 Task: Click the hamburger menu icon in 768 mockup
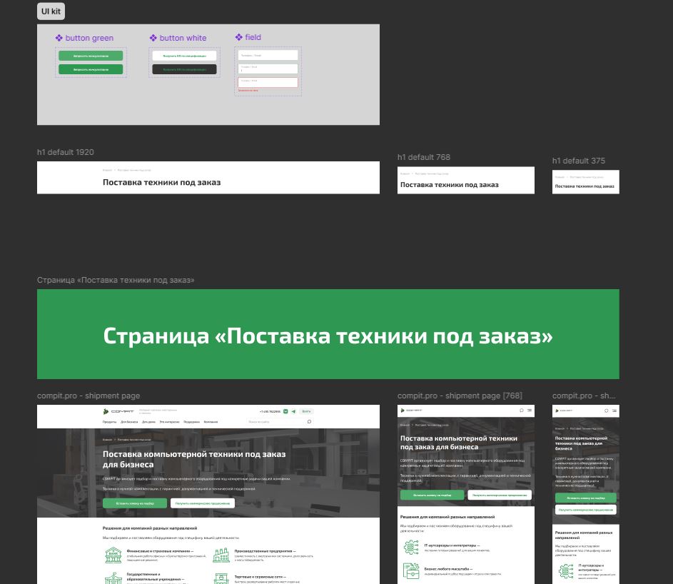click(530, 411)
